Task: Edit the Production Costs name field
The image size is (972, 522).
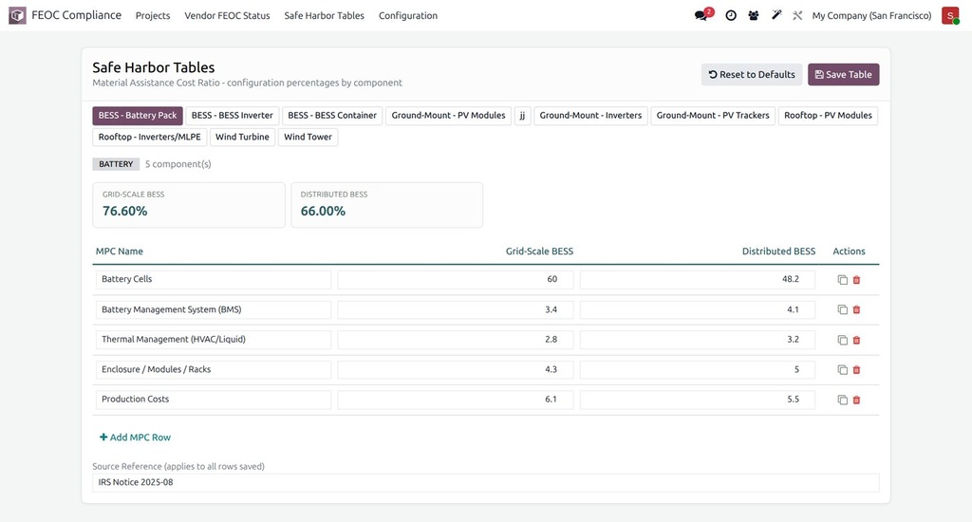Action: pyautogui.click(x=214, y=400)
